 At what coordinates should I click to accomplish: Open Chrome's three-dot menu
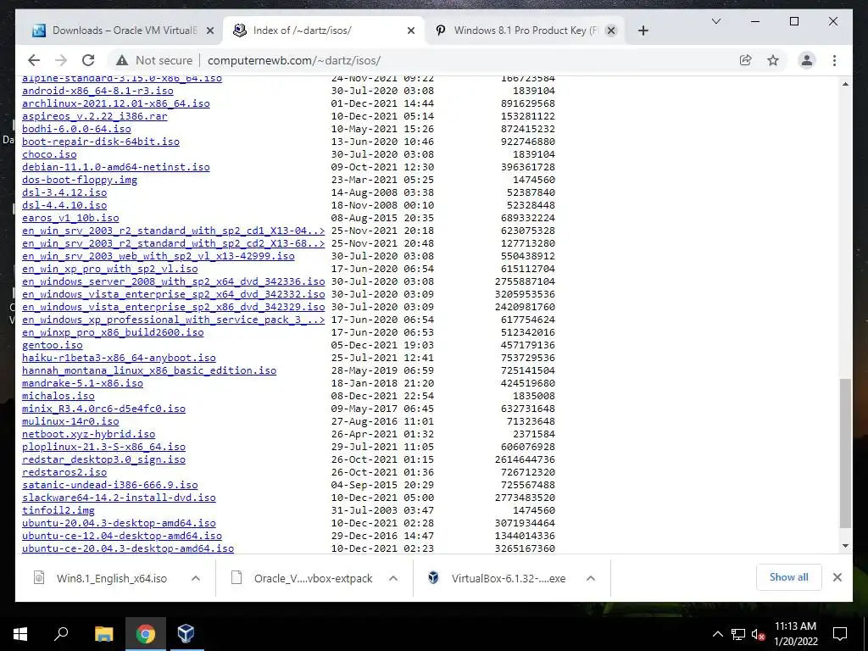point(834,60)
